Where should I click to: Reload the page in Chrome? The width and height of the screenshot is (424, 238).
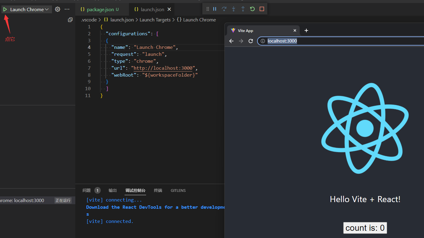click(251, 41)
